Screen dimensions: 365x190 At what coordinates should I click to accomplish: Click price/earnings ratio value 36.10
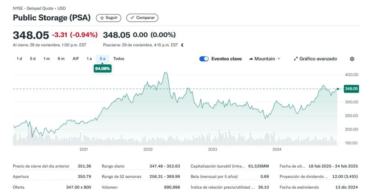[263, 187]
